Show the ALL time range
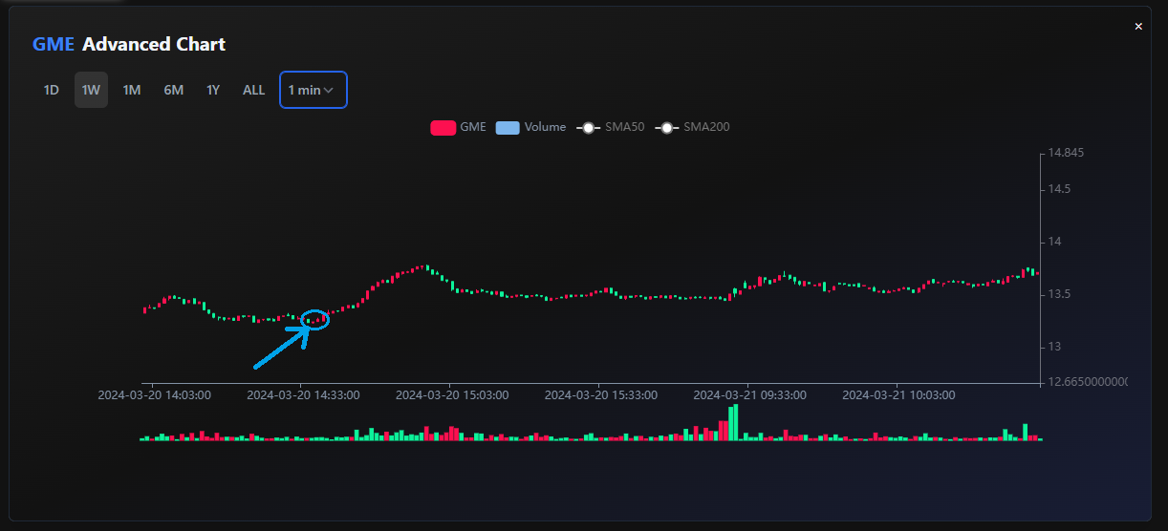Screen dimensions: 1168x531 (x=253, y=90)
